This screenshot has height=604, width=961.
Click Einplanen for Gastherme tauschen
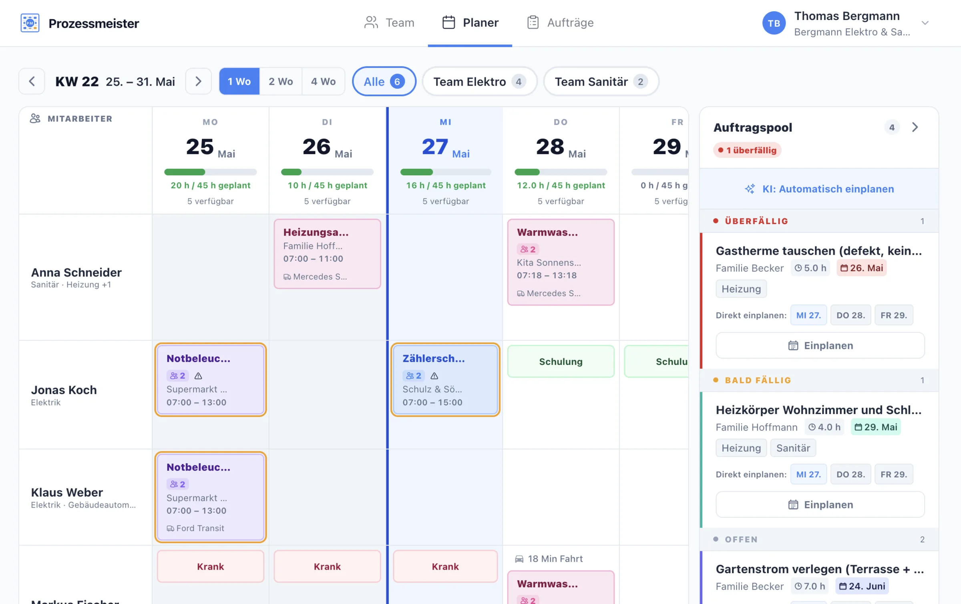click(x=820, y=345)
